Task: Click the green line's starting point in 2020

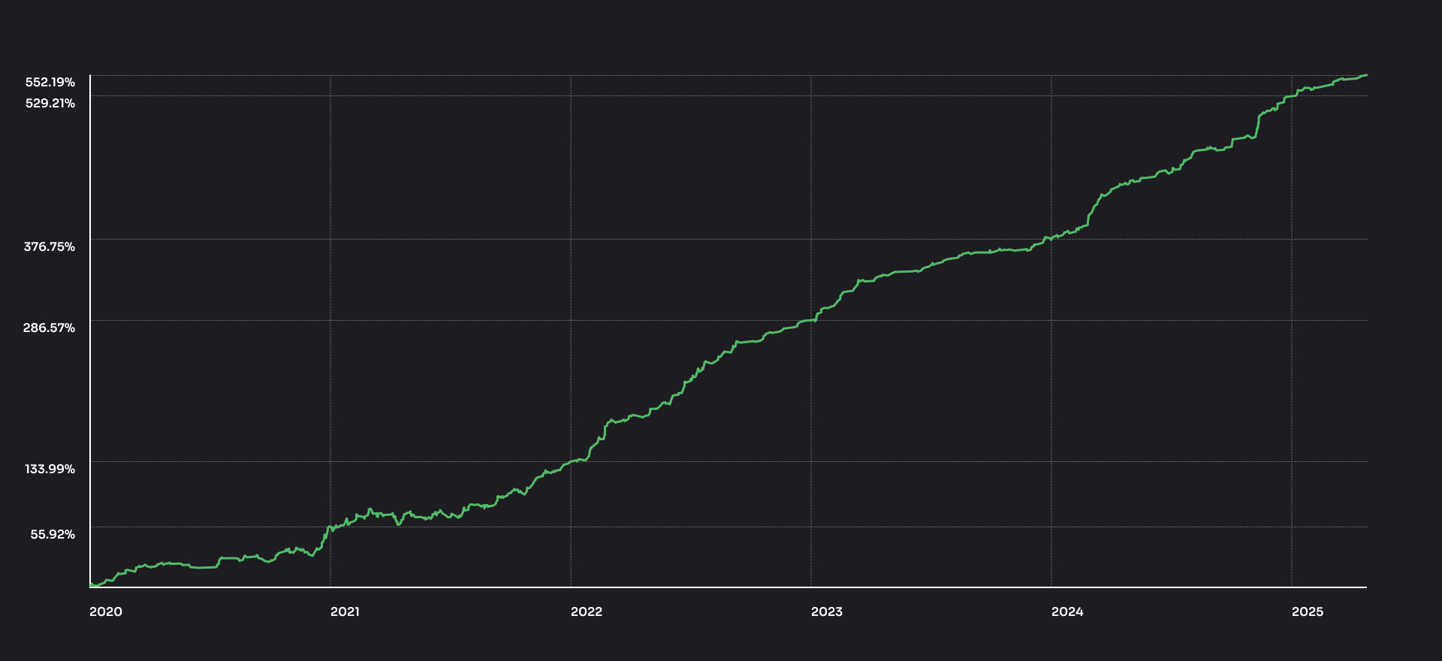Action: [x=91, y=585]
